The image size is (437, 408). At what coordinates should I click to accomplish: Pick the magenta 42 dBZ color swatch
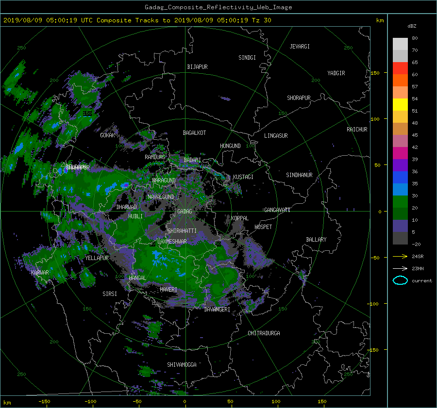400,153
